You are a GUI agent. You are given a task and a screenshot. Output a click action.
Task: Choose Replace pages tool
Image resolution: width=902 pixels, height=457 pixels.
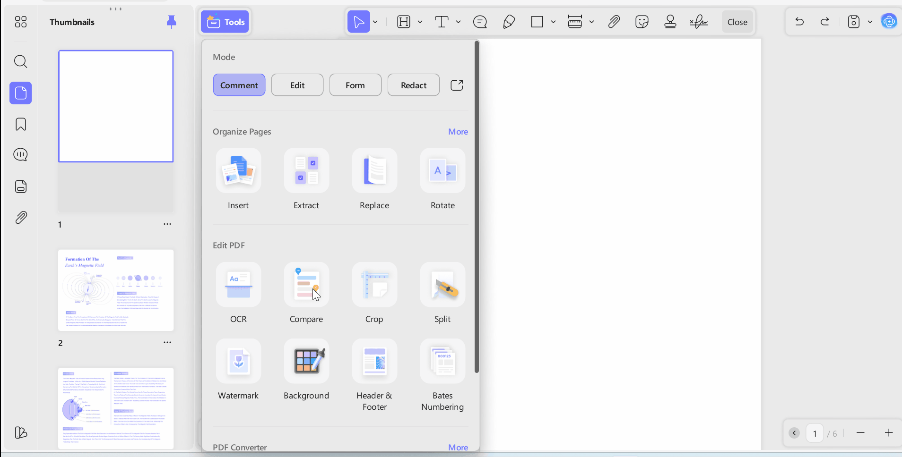click(x=374, y=179)
